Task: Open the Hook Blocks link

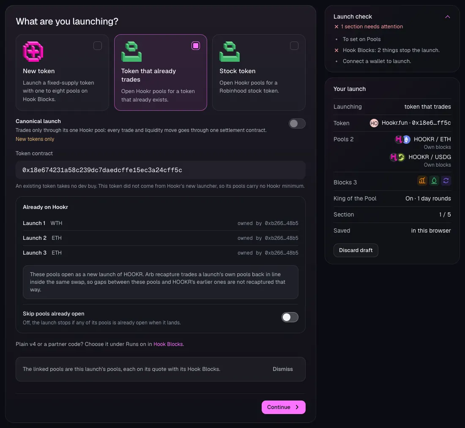Action: (x=168, y=344)
